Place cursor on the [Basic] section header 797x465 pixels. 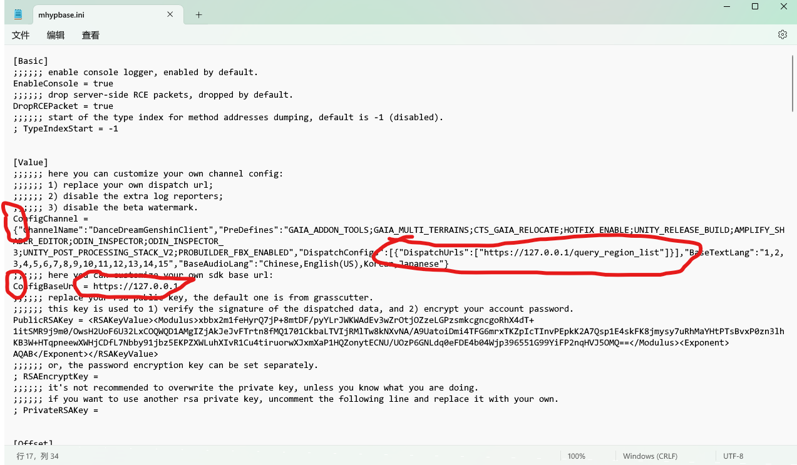coord(31,61)
